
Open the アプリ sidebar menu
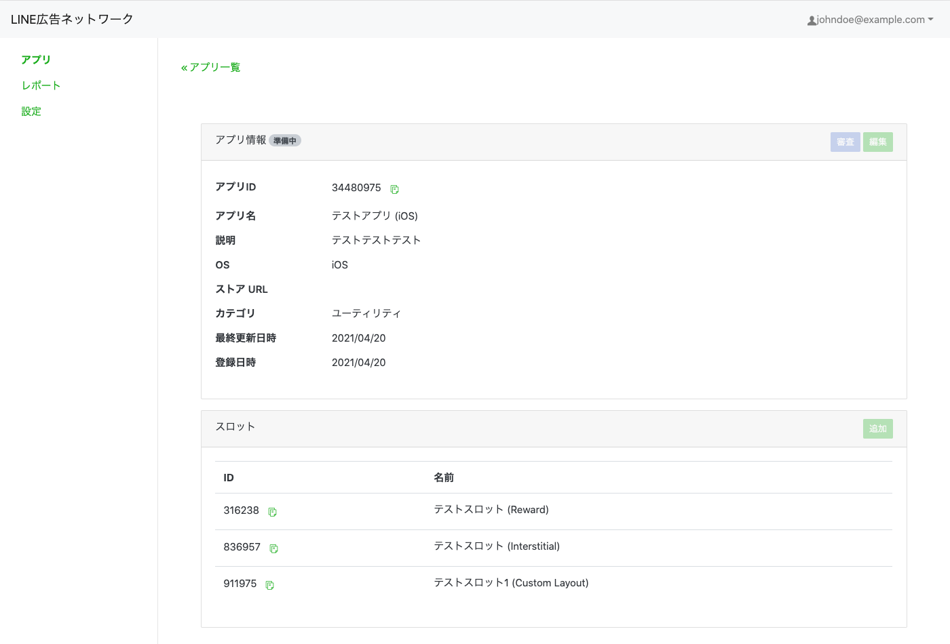coord(36,60)
